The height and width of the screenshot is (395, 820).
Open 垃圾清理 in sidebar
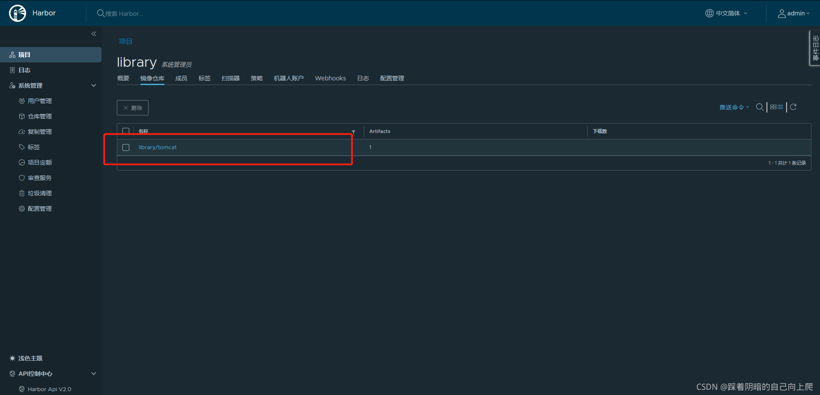(x=40, y=193)
